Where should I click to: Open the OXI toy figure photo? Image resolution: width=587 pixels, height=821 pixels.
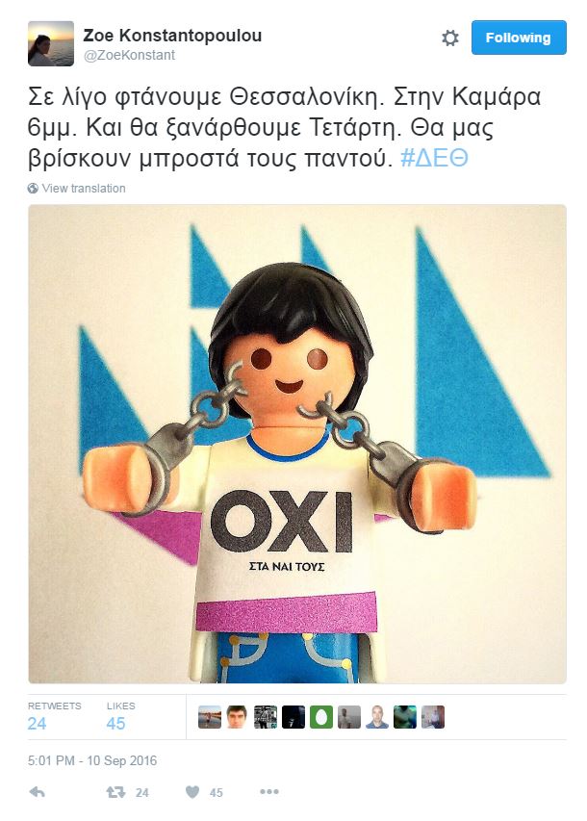coord(297,444)
